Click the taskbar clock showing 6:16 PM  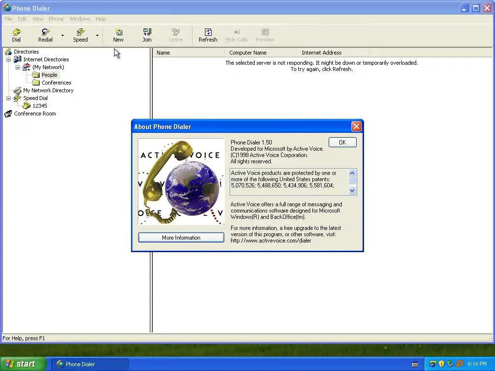click(x=477, y=364)
